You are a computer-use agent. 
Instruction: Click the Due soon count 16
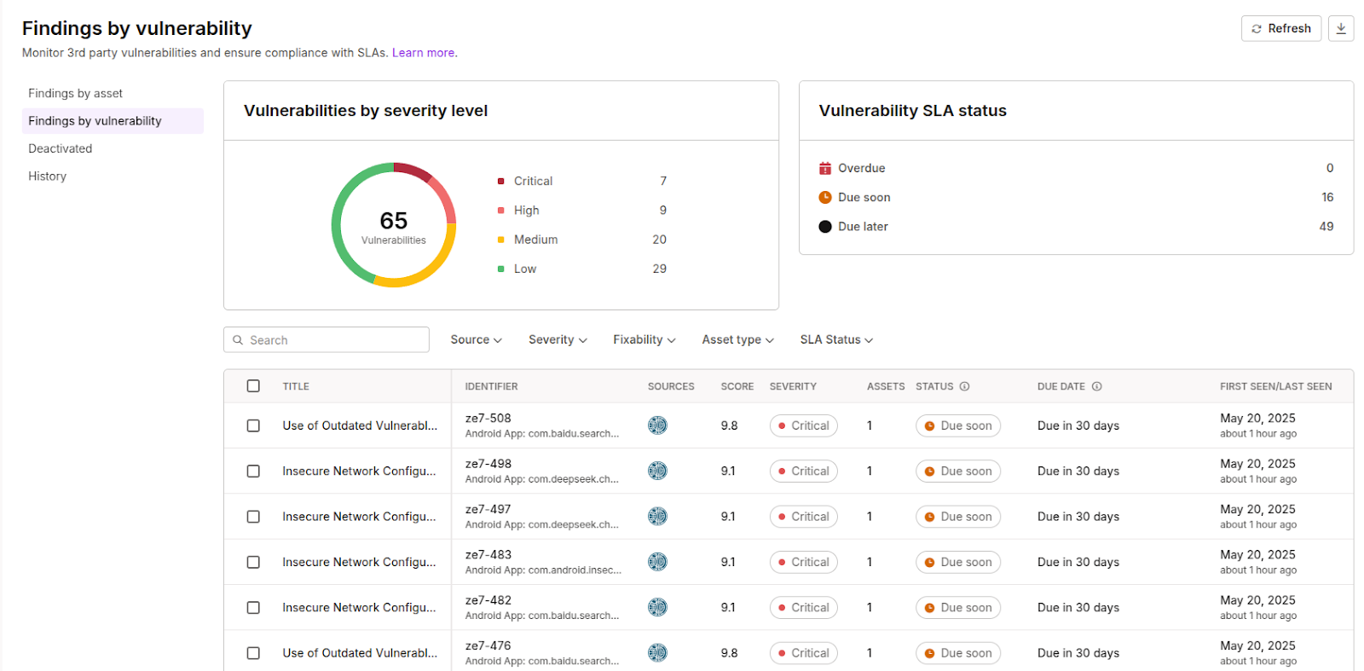click(x=1327, y=197)
